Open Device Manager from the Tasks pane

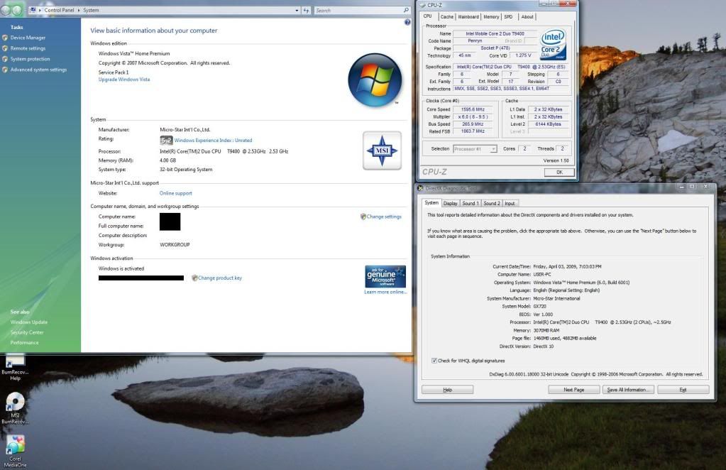(x=28, y=38)
